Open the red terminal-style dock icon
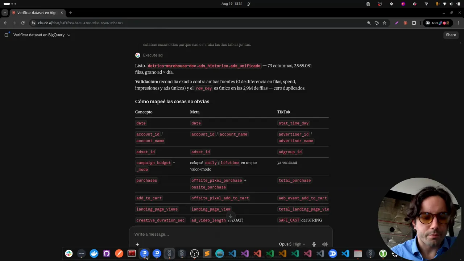The width and height of the screenshot is (464, 261). click(132, 254)
